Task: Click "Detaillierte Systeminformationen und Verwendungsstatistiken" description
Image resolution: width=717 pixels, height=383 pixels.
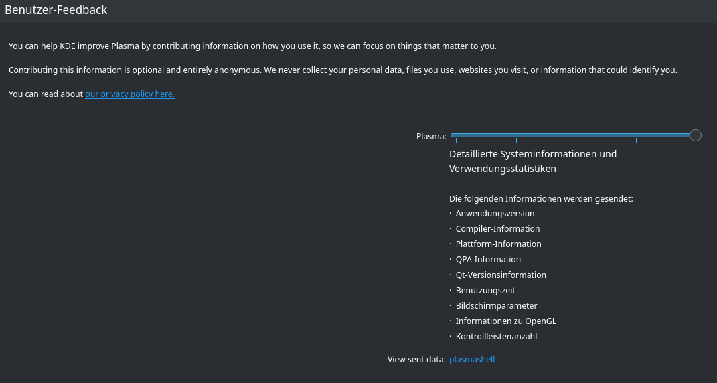Action: tap(532, 161)
